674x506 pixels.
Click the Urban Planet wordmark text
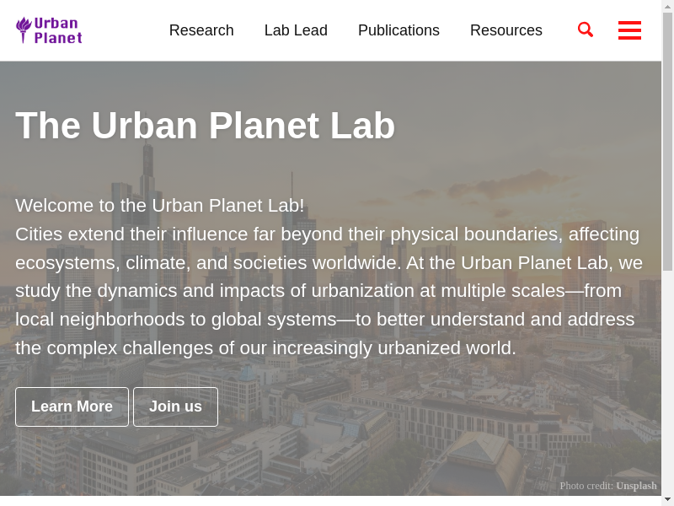tap(58, 30)
